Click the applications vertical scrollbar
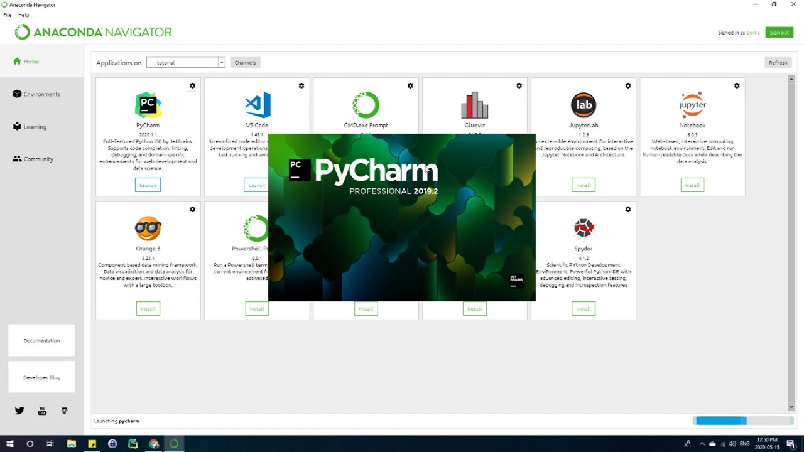The width and height of the screenshot is (804, 452). [791, 243]
